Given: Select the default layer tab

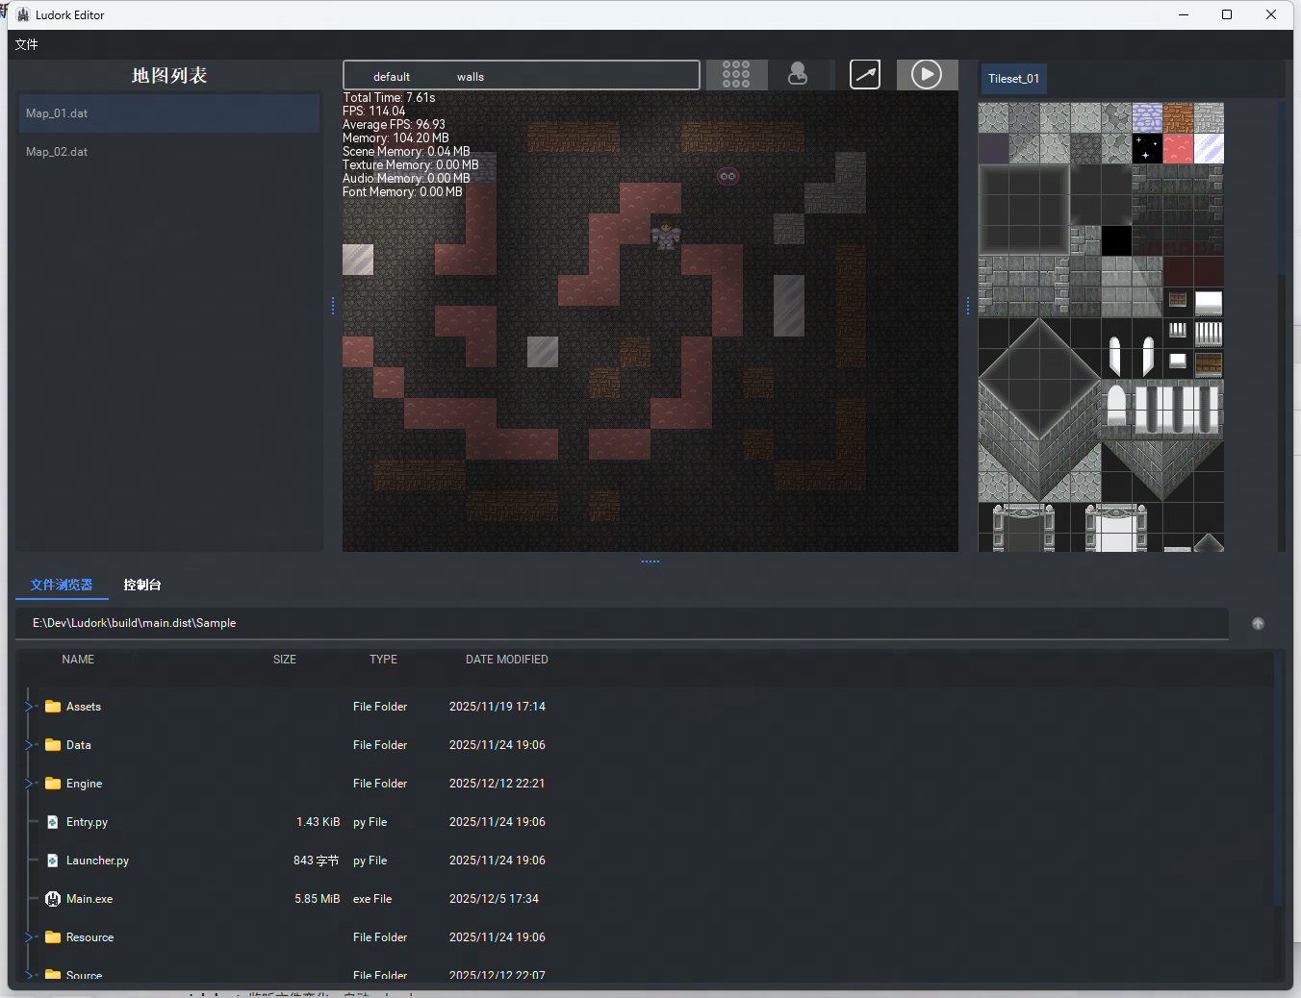Looking at the screenshot, I should click(392, 77).
